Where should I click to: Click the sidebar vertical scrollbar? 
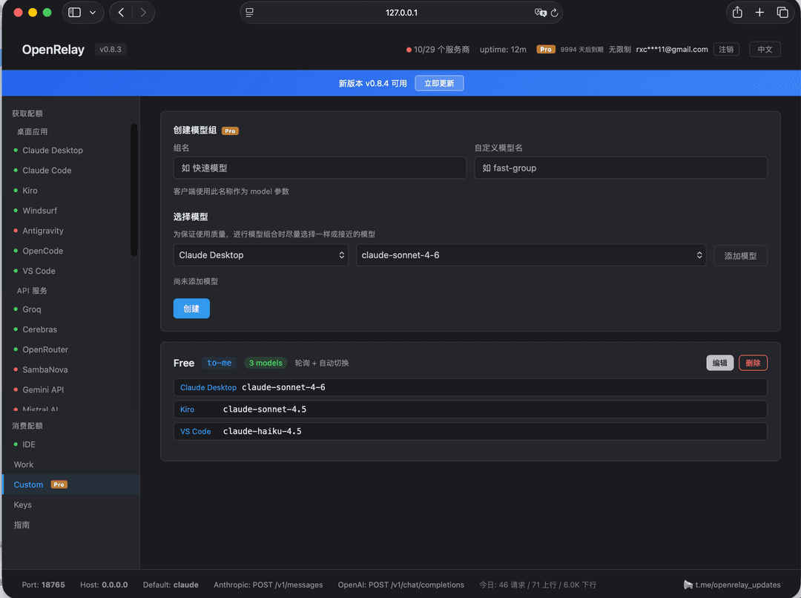pyautogui.click(x=133, y=189)
